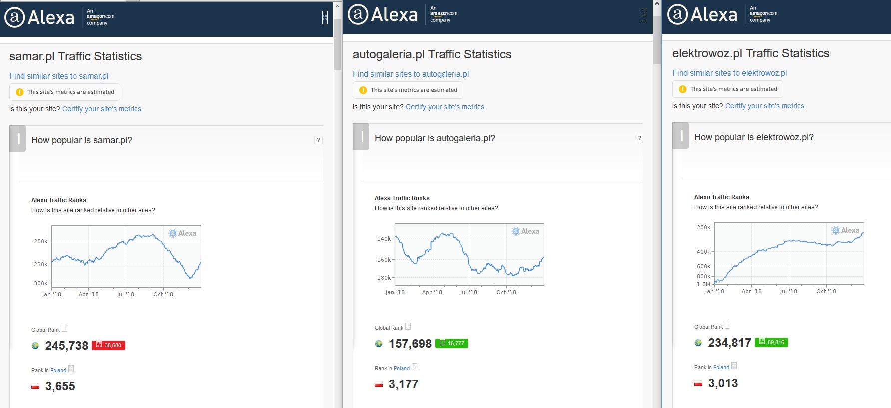Screen dimensions: 891x408
Task: Select the Poland rank value 3,177
Action: point(404,384)
